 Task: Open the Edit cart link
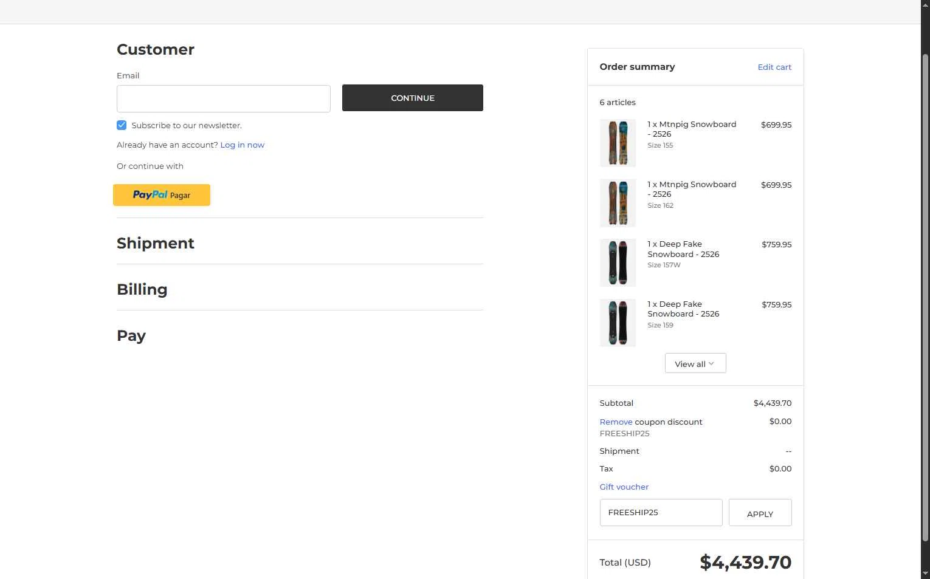tap(774, 67)
